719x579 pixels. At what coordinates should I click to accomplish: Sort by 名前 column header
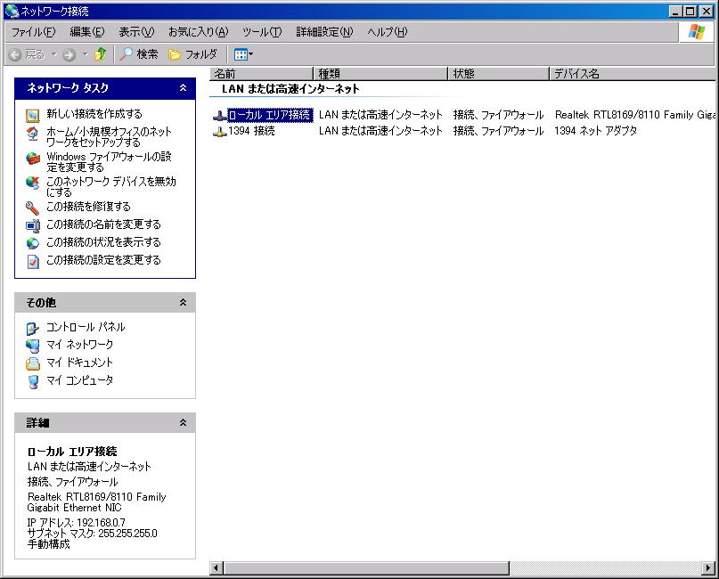tap(261, 73)
